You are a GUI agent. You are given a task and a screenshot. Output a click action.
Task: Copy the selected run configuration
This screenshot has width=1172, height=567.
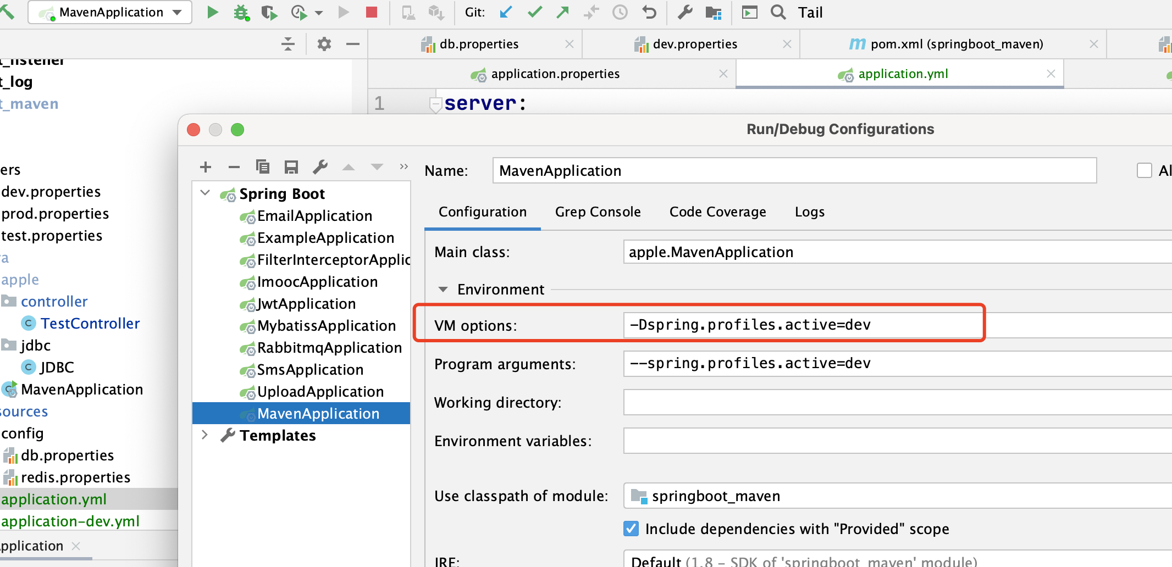pos(263,166)
